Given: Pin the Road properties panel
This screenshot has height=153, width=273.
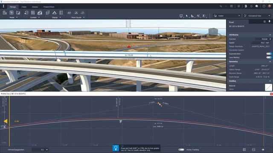Looking at the screenshot, I should click(x=269, y=22).
